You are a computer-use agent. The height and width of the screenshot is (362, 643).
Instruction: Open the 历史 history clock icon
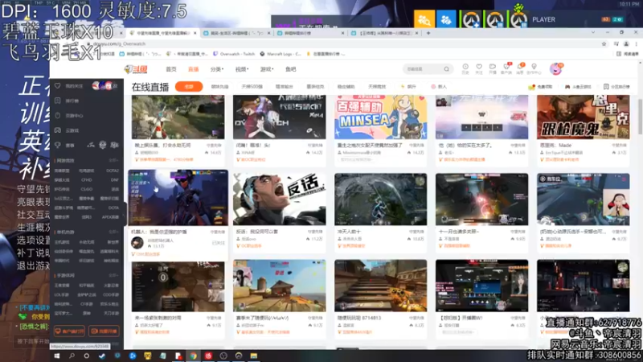click(465, 68)
